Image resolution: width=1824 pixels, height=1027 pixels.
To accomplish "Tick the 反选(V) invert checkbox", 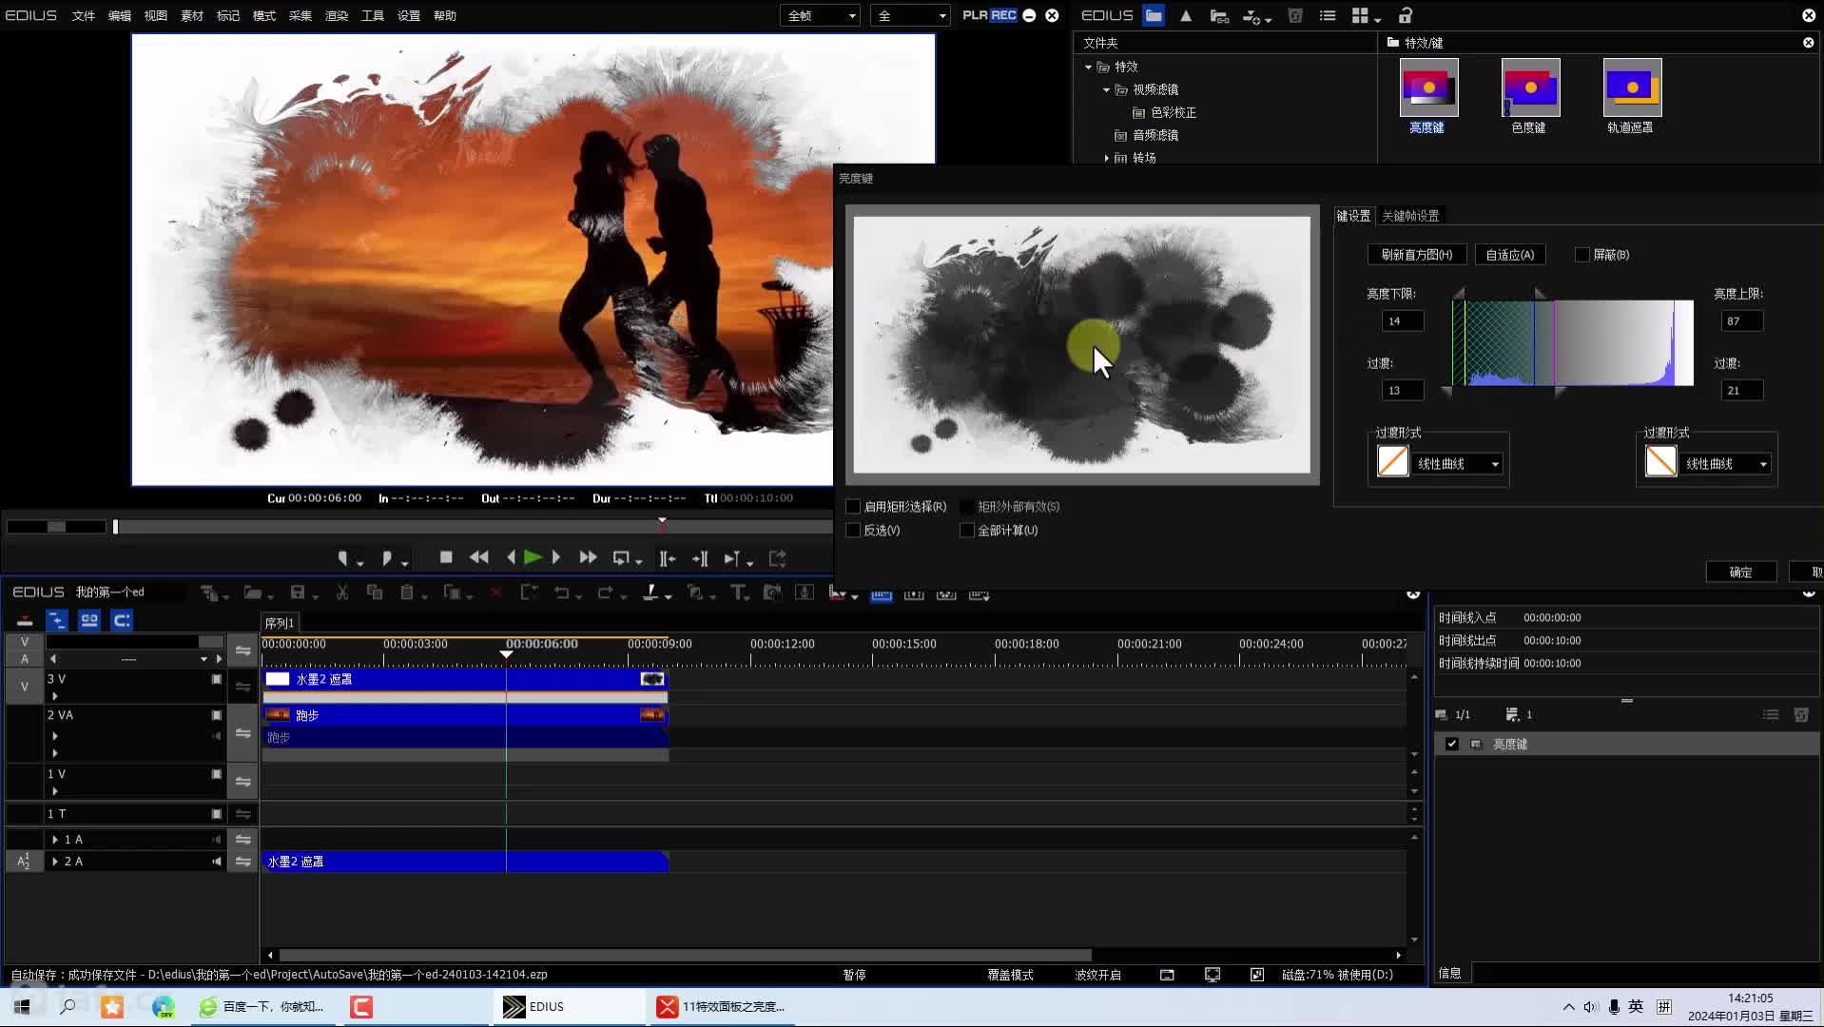I will tap(853, 531).
